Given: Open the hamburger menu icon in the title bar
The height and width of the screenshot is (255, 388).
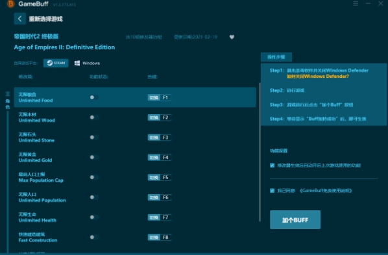Looking at the screenshot, I should pyautogui.click(x=356, y=3).
